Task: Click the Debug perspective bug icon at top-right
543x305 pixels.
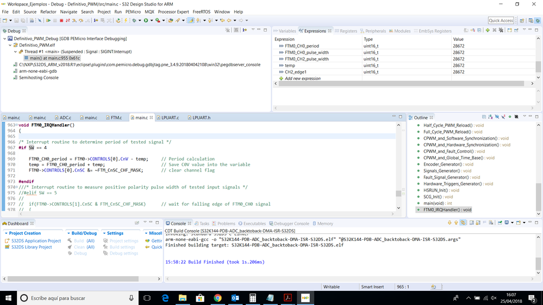Action: (x=538, y=21)
